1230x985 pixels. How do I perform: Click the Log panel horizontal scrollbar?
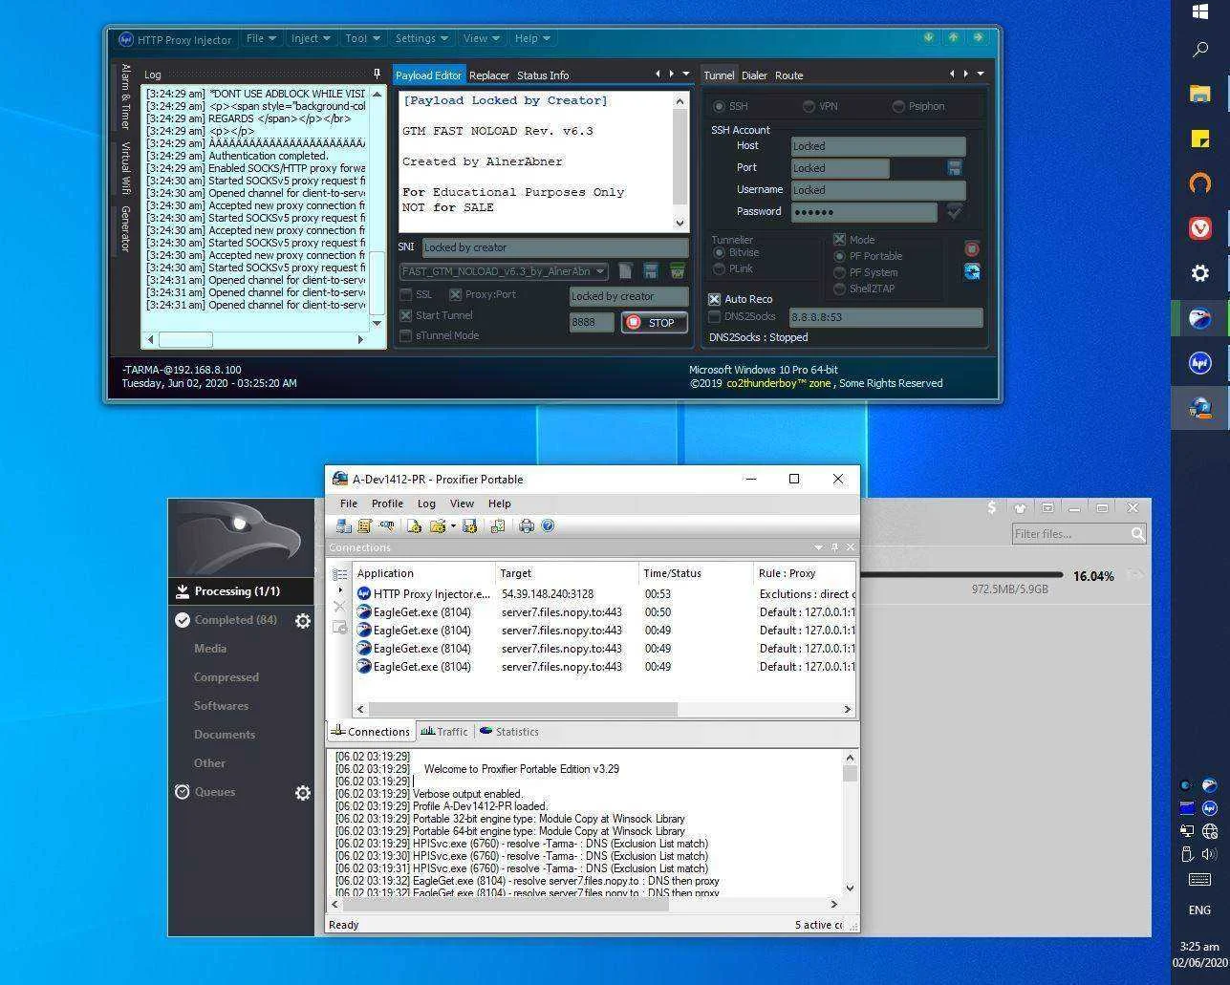[255, 340]
